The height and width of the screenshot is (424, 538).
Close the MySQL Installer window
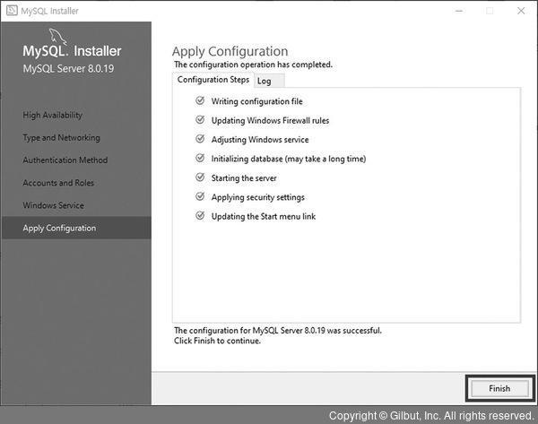521,11
